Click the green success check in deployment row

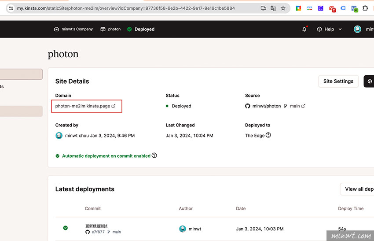(66, 228)
